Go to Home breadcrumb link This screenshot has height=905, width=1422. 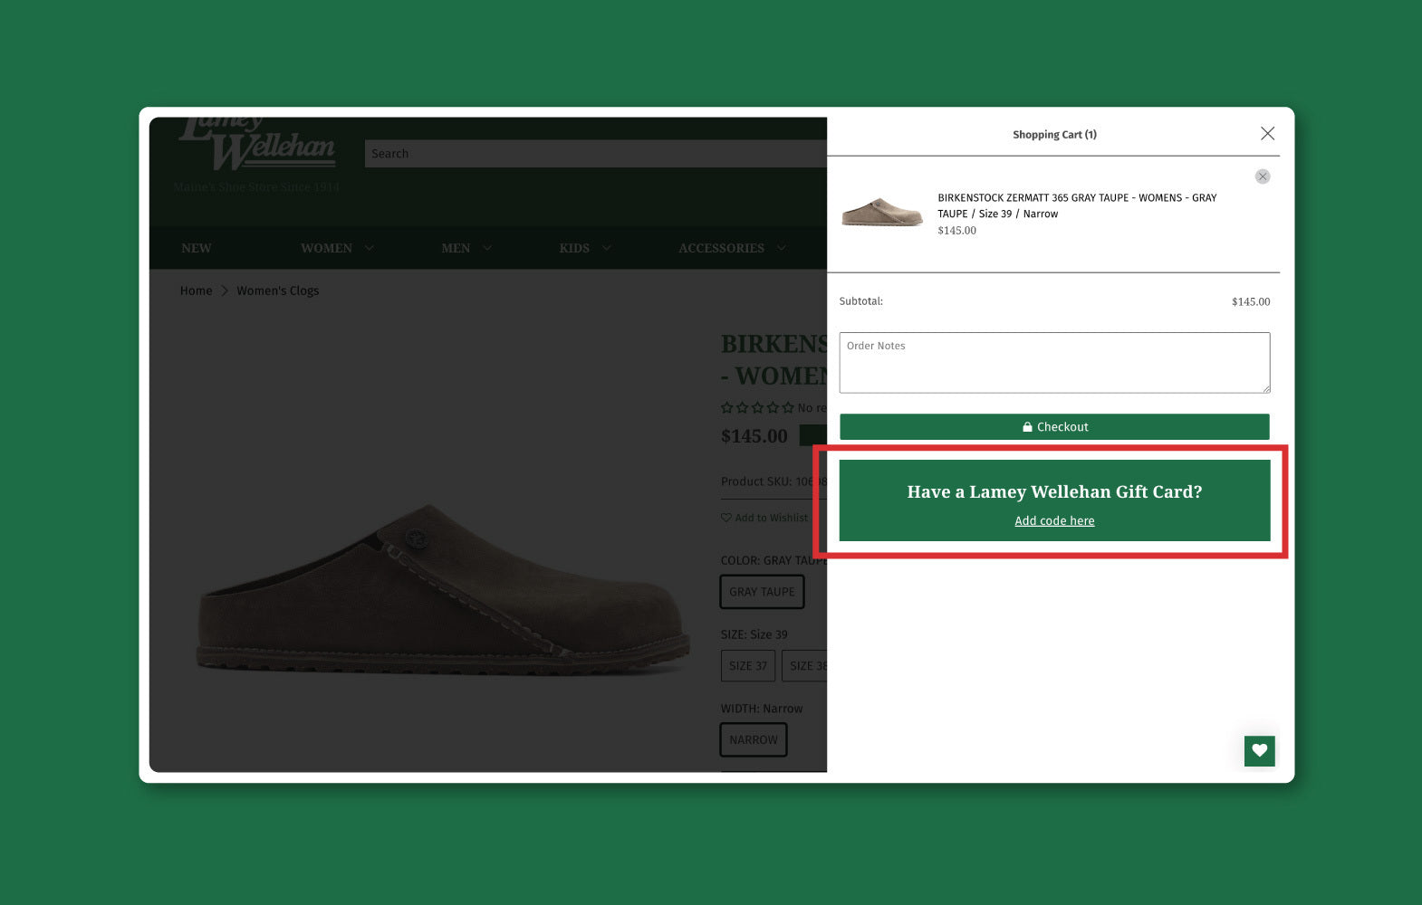tap(196, 291)
